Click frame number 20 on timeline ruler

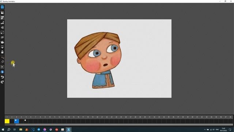[97, 117]
